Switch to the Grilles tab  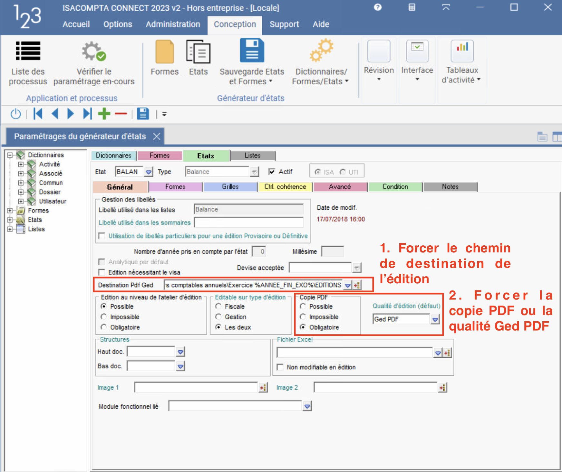tap(230, 187)
